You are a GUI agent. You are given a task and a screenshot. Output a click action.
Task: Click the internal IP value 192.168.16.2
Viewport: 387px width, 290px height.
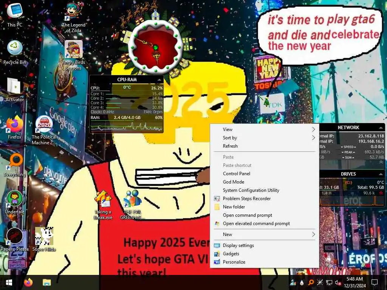[x=371, y=141]
